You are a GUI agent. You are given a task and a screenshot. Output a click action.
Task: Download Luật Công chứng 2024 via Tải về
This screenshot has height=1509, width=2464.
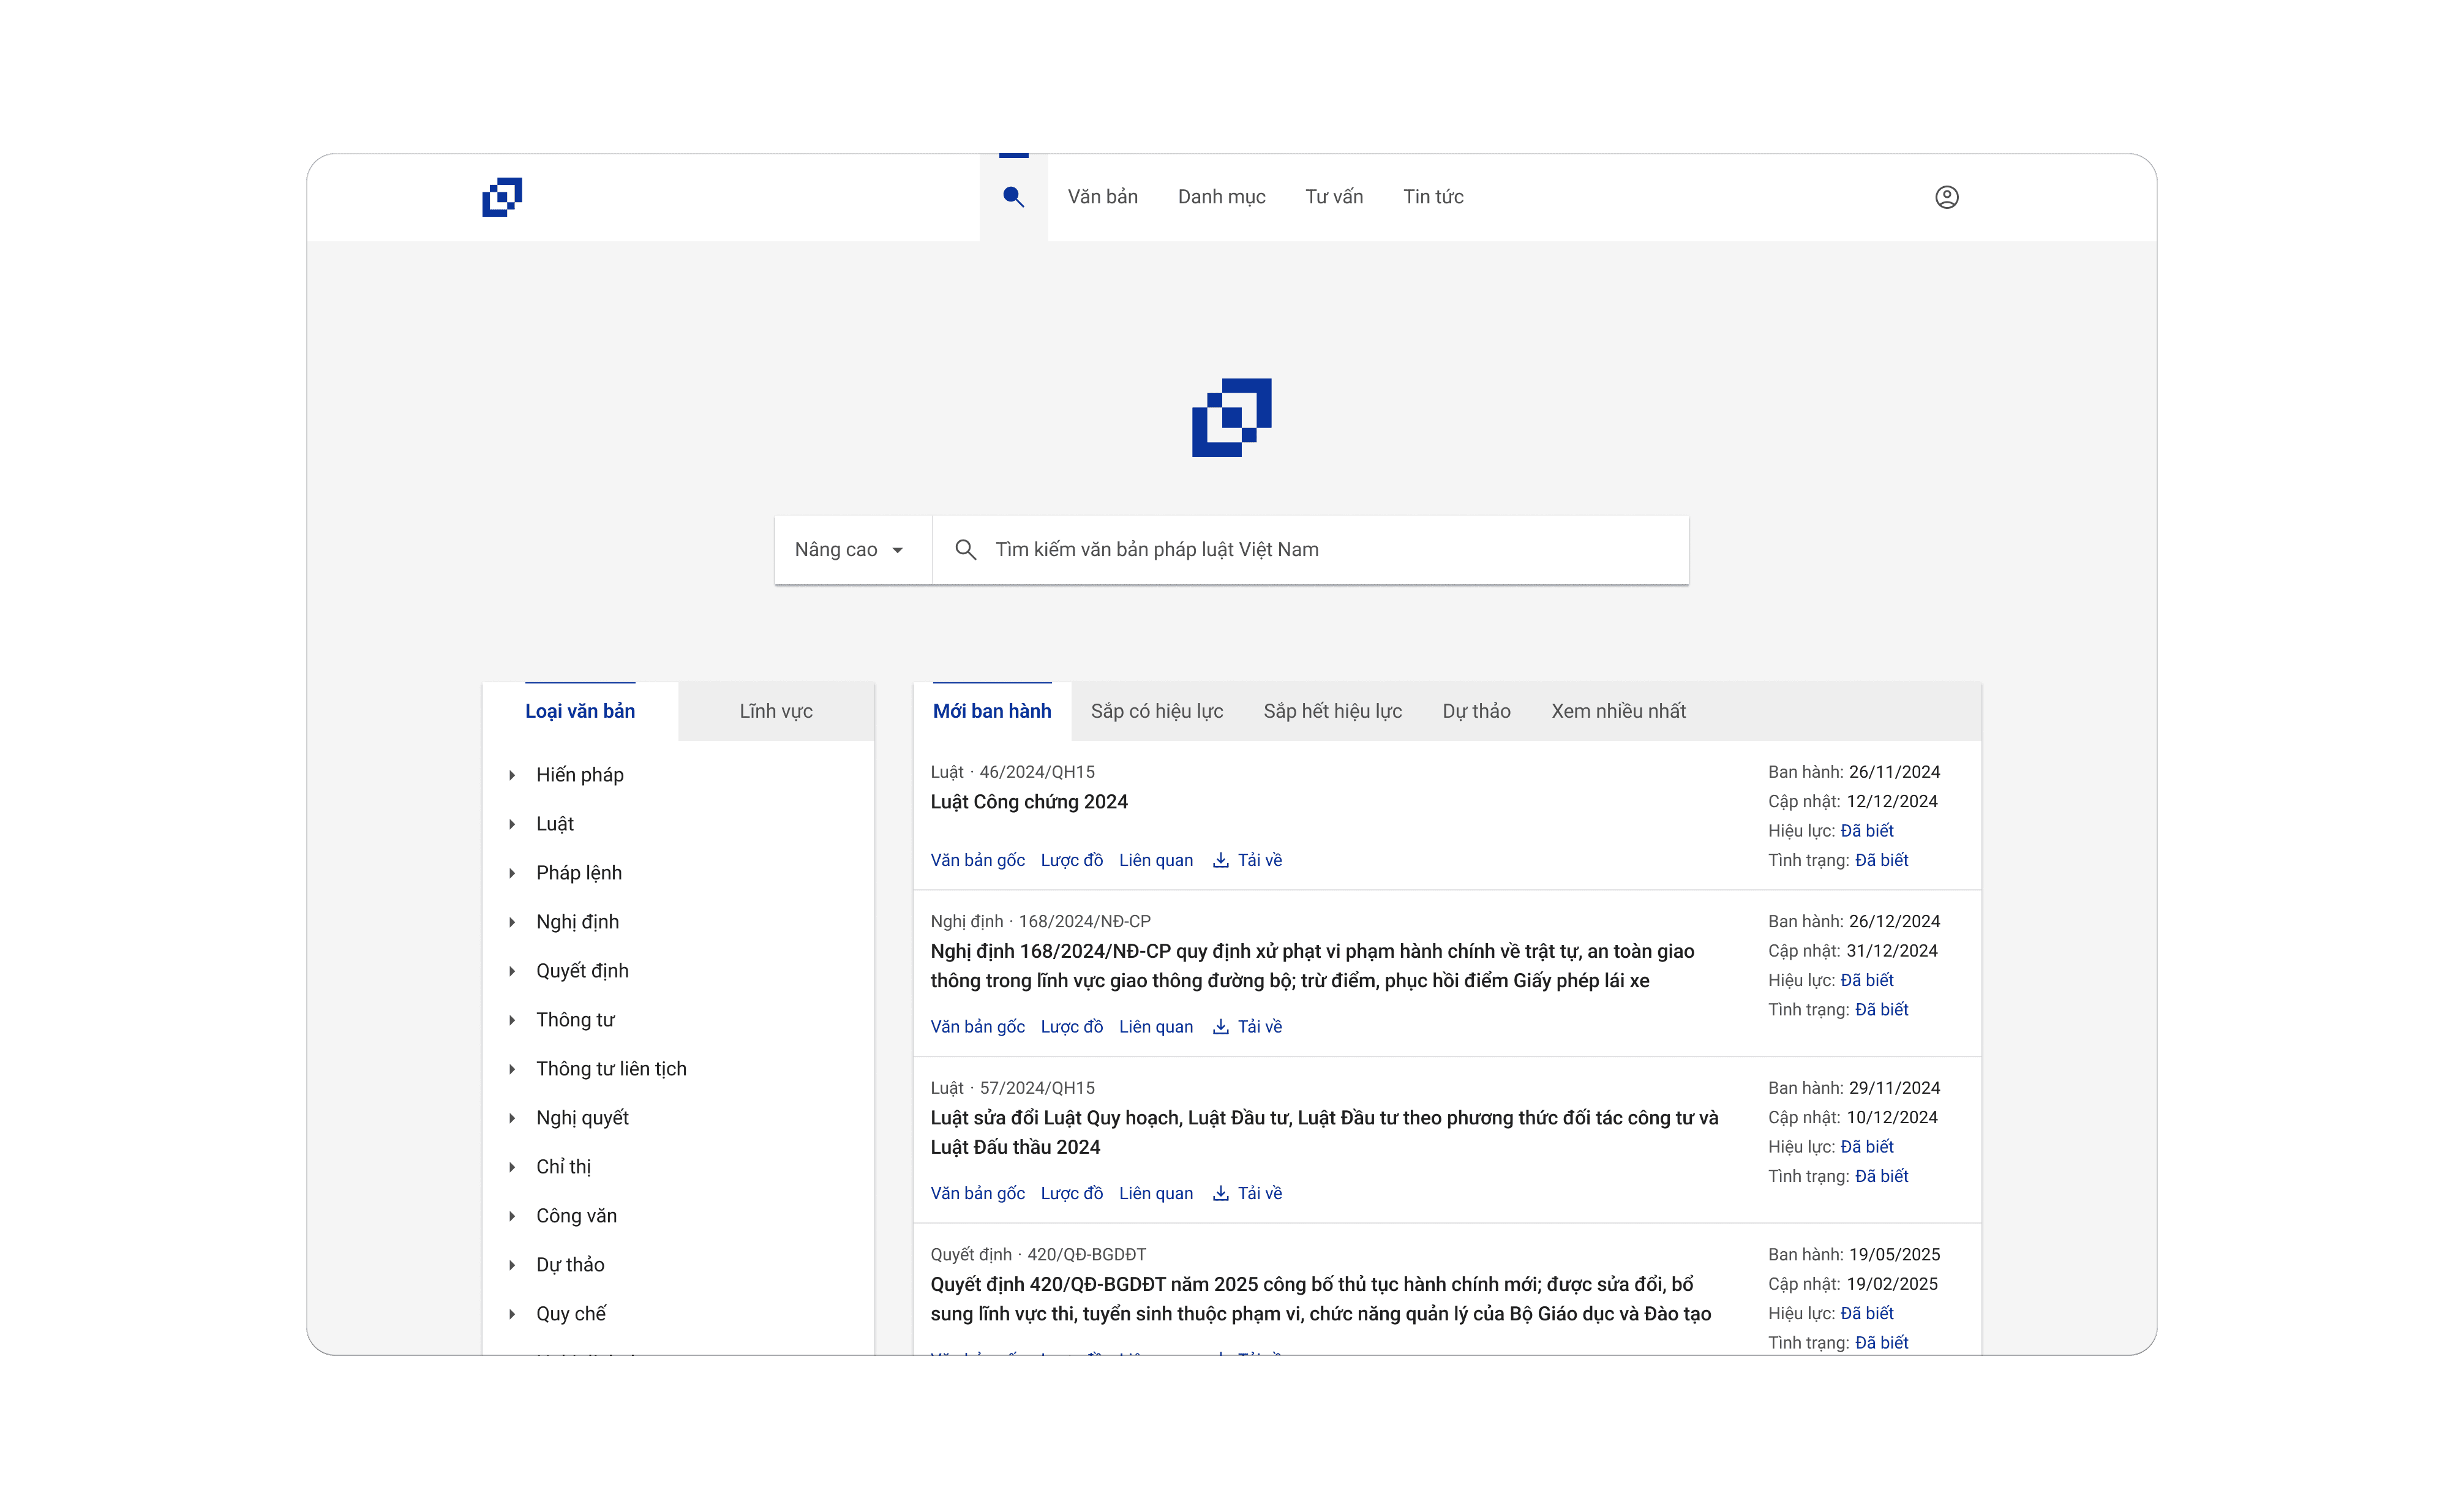coord(1248,860)
